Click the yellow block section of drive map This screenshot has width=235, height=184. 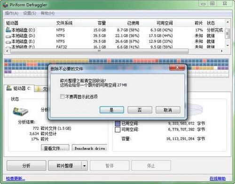pos(50,61)
